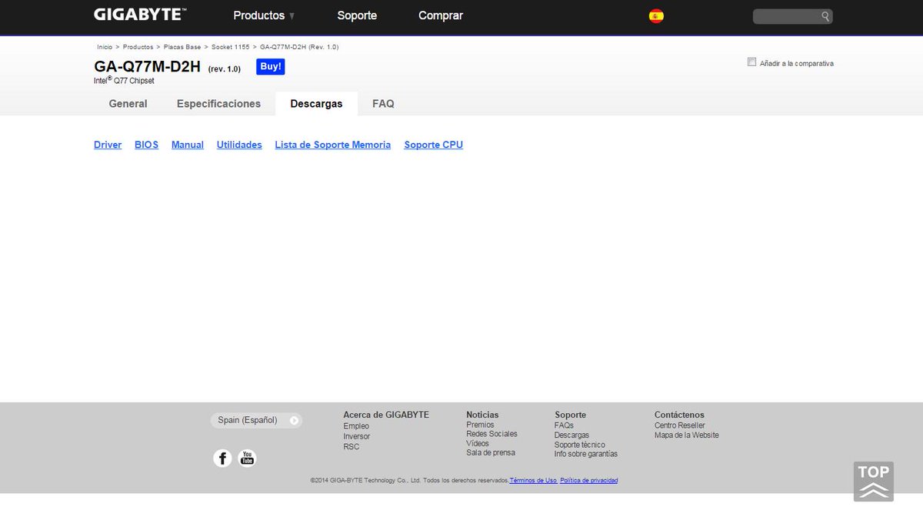Open footer Empleo link

pos(356,426)
